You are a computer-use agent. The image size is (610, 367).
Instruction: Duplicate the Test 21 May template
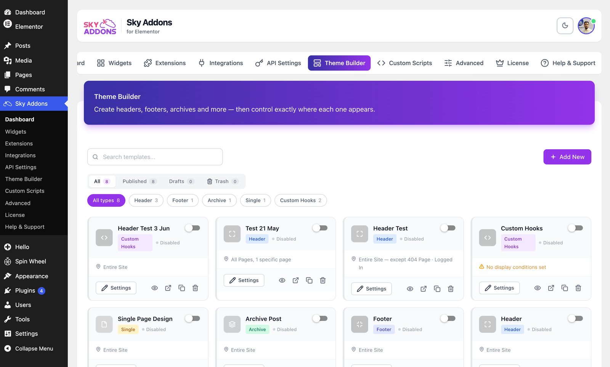point(309,281)
